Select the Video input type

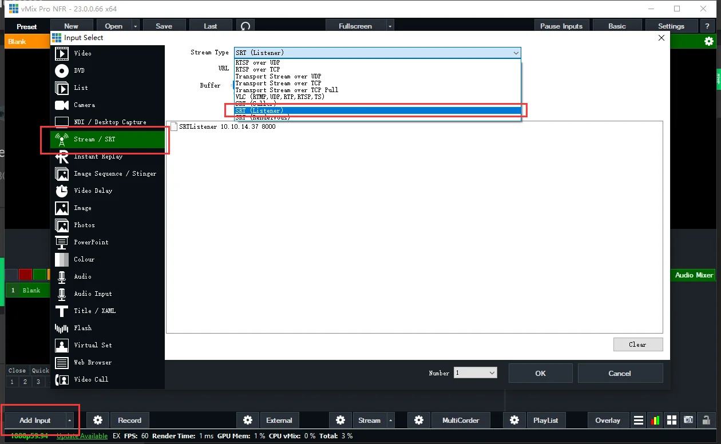tap(108, 53)
